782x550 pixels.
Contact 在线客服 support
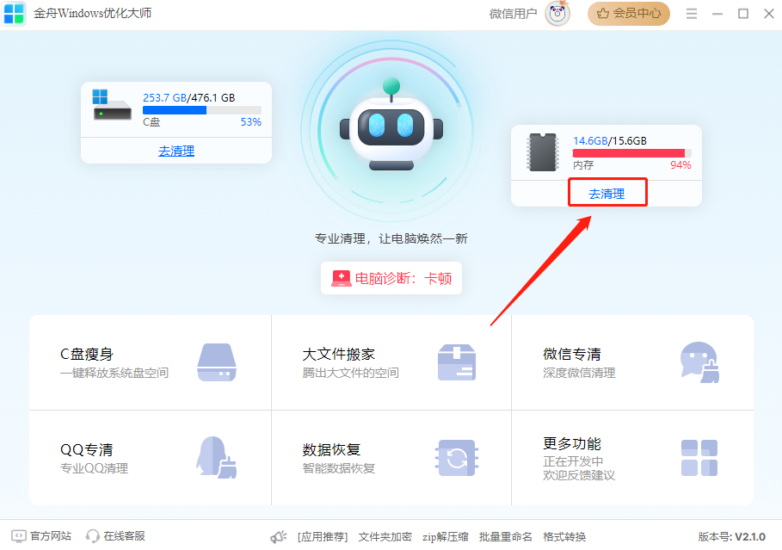[x=114, y=535]
